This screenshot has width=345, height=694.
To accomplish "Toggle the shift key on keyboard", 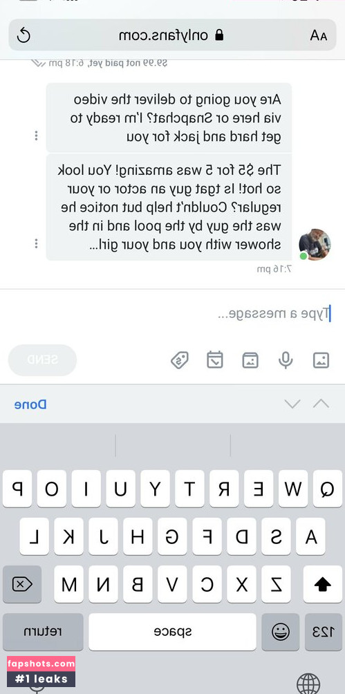I will pyautogui.click(x=322, y=584).
